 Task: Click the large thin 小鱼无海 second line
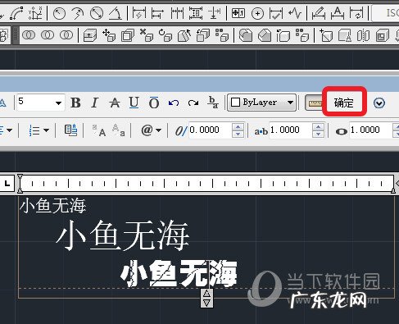(x=123, y=236)
